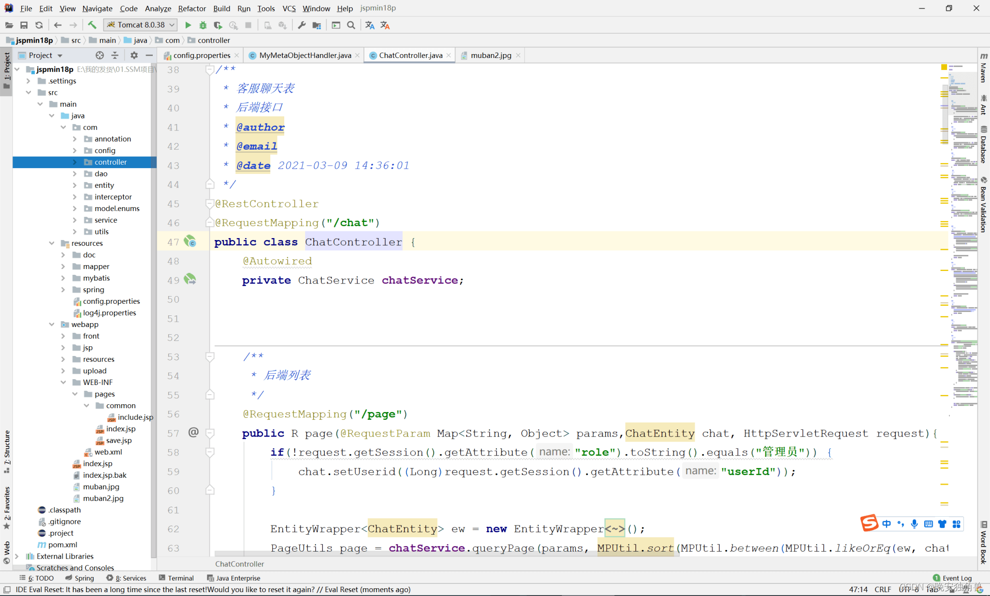Run the Tomcat 8.0.38 configuration
Image resolution: width=990 pixels, height=596 pixels.
pyautogui.click(x=188, y=25)
